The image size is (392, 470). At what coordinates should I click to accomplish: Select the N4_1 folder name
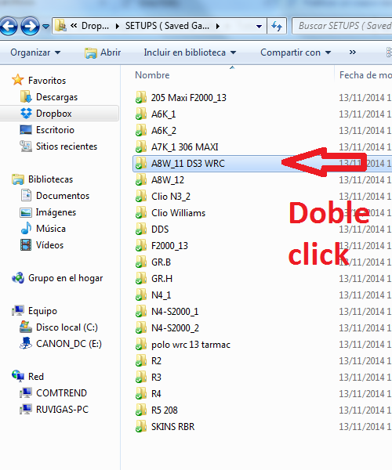click(x=161, y=295)
